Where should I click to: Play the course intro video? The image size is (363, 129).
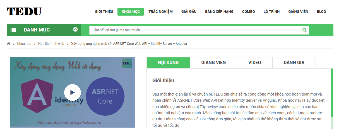pyautogui.click(x=73, y=92)
